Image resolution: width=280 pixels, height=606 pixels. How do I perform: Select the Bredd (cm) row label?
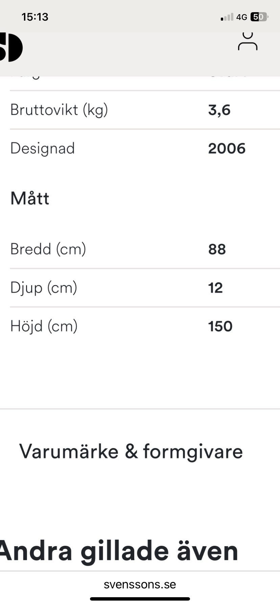point(48,249)
